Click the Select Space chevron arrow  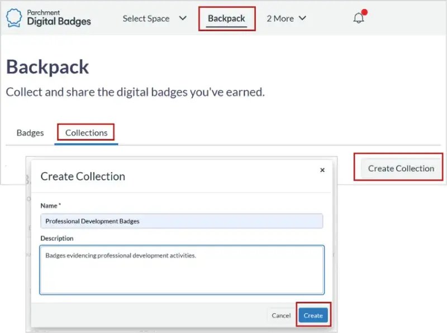[x=182, y=18]
